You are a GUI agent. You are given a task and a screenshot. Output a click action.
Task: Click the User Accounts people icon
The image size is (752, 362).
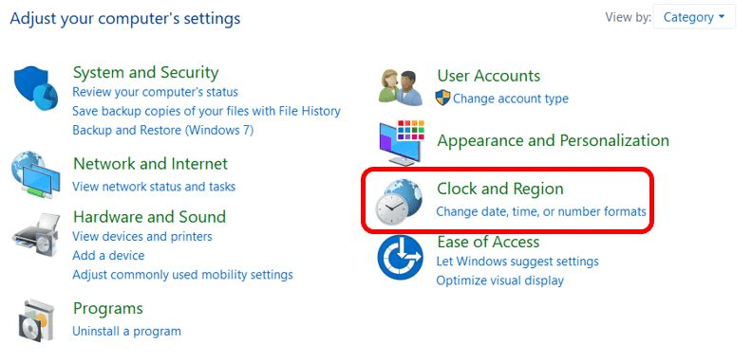click(x=401, y=87)
